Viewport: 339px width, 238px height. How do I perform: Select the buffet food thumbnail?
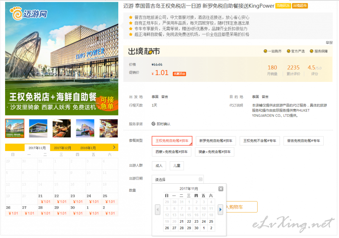(61, 128)
